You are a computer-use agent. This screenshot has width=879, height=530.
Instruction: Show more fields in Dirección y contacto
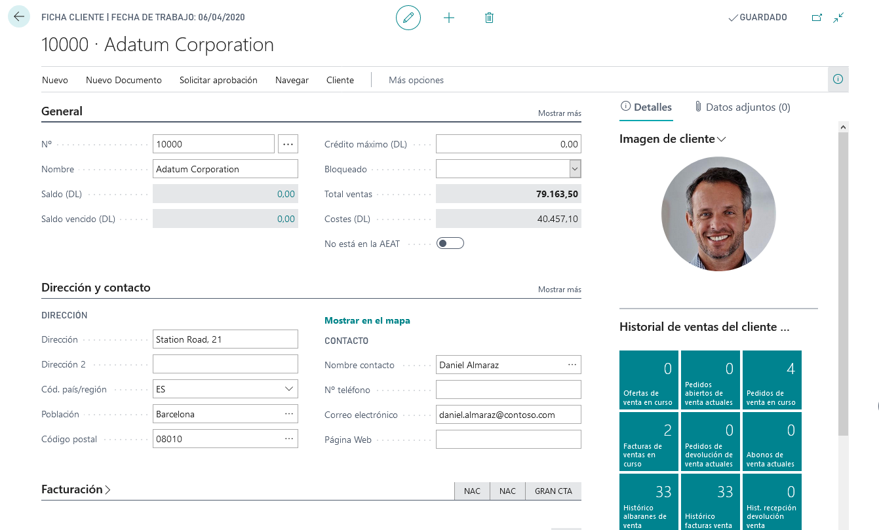[560, 290]
